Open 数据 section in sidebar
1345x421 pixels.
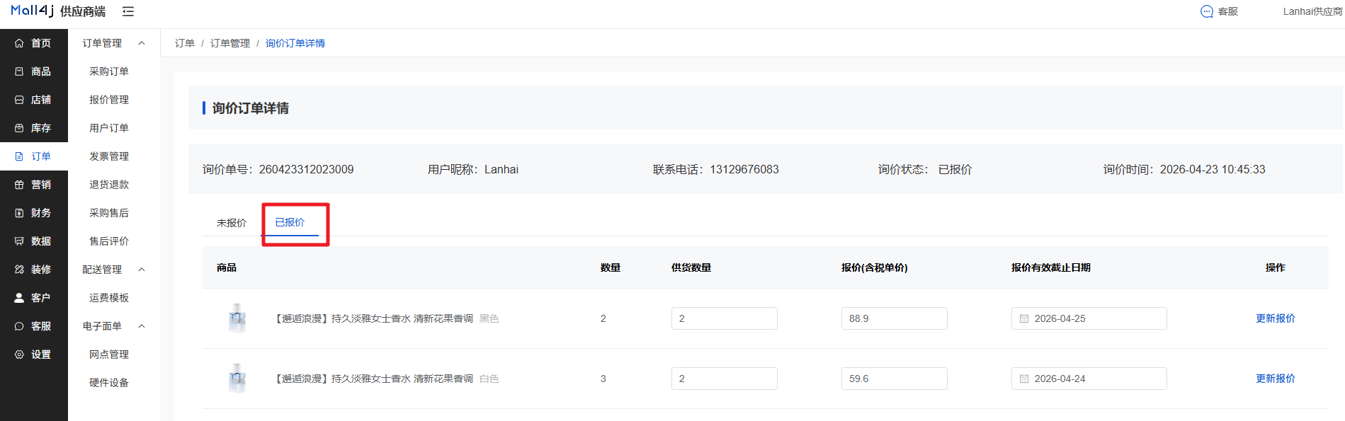click(34, 241)
